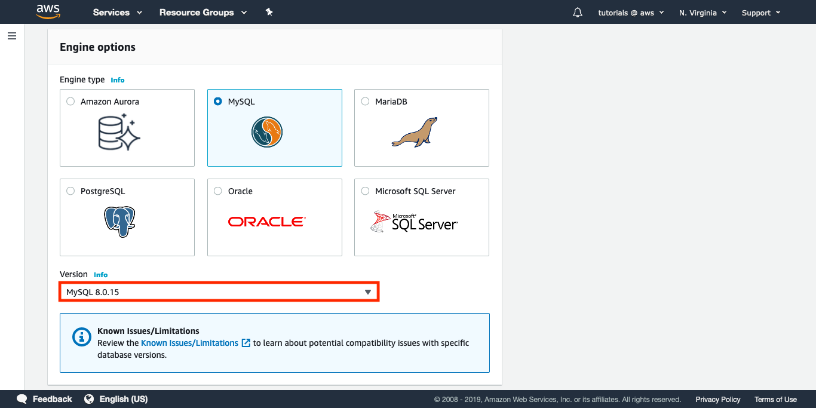Click Info link next to Engine type
Viewport: 816px width, 408px height.
[x=118, y=80]
